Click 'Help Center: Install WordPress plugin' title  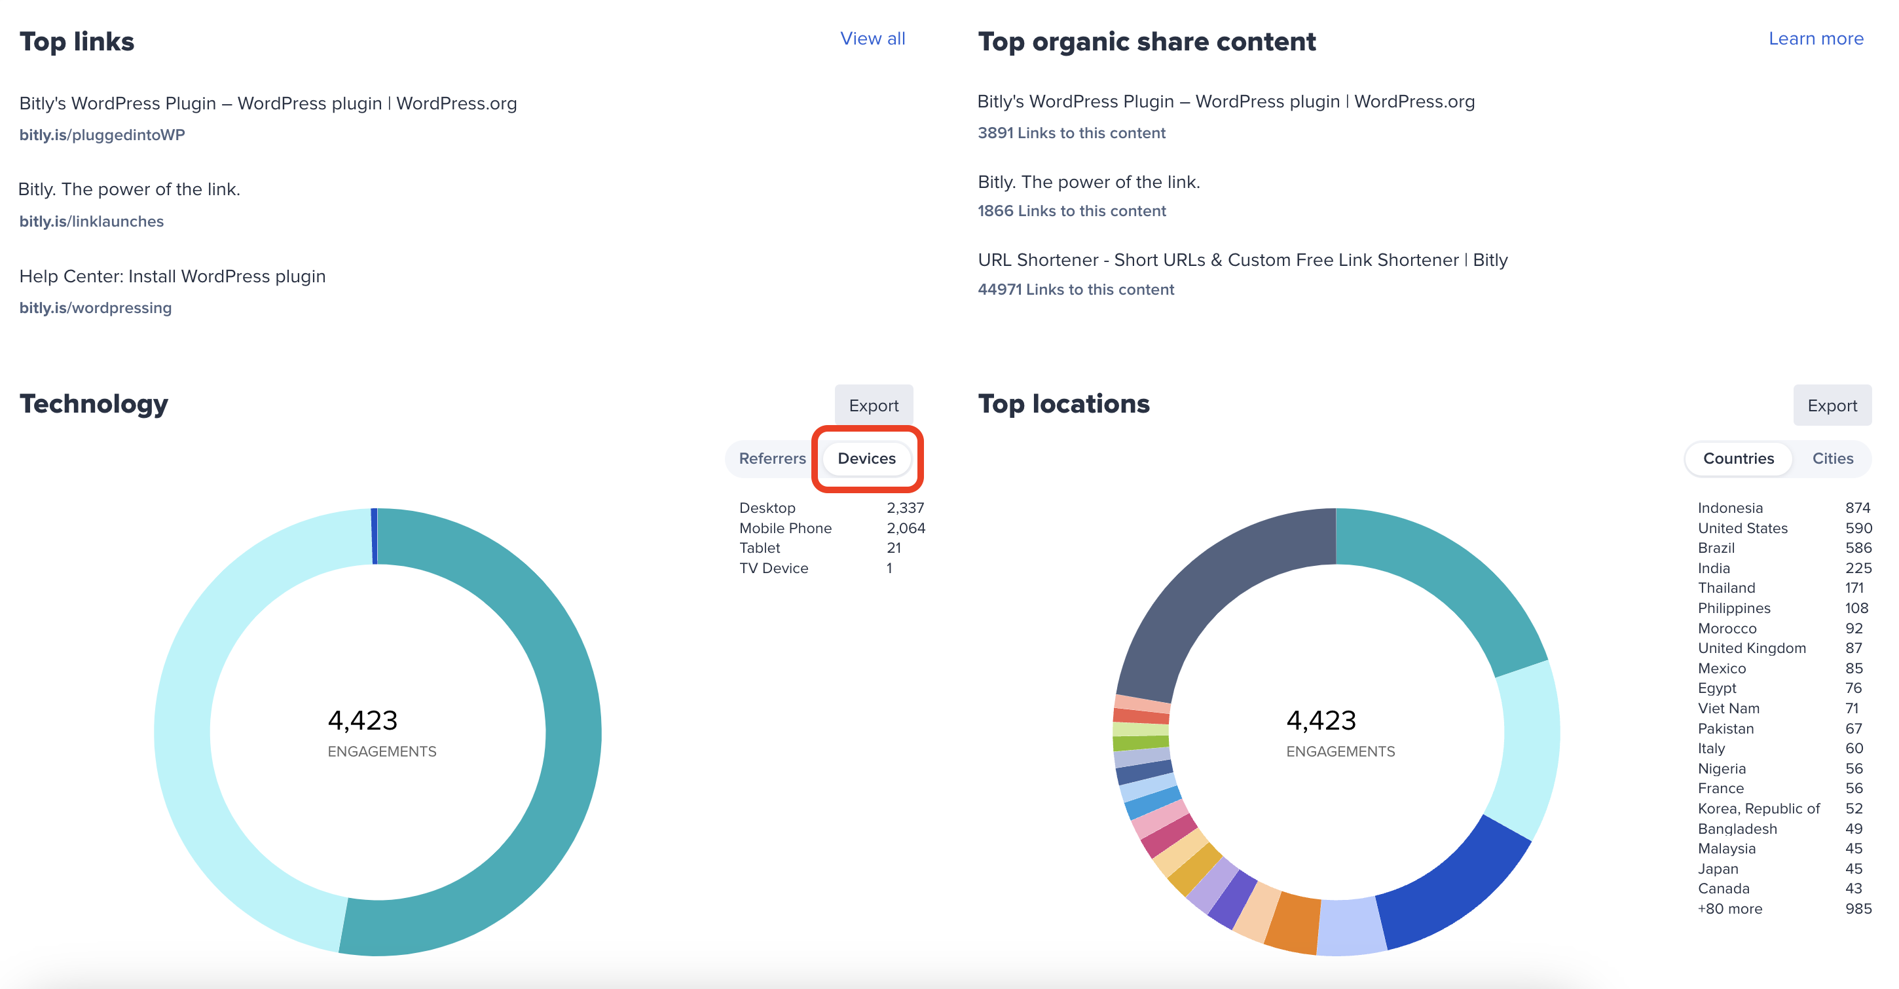pyautogui.click(x=172, y=276)
